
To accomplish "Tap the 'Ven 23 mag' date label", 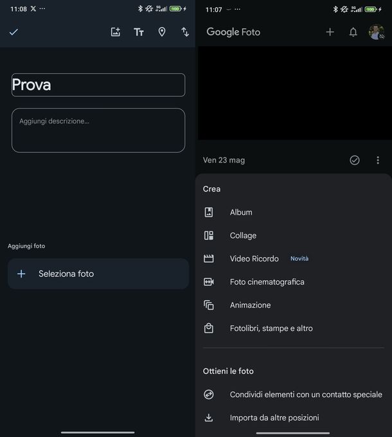I will point(224,160).
